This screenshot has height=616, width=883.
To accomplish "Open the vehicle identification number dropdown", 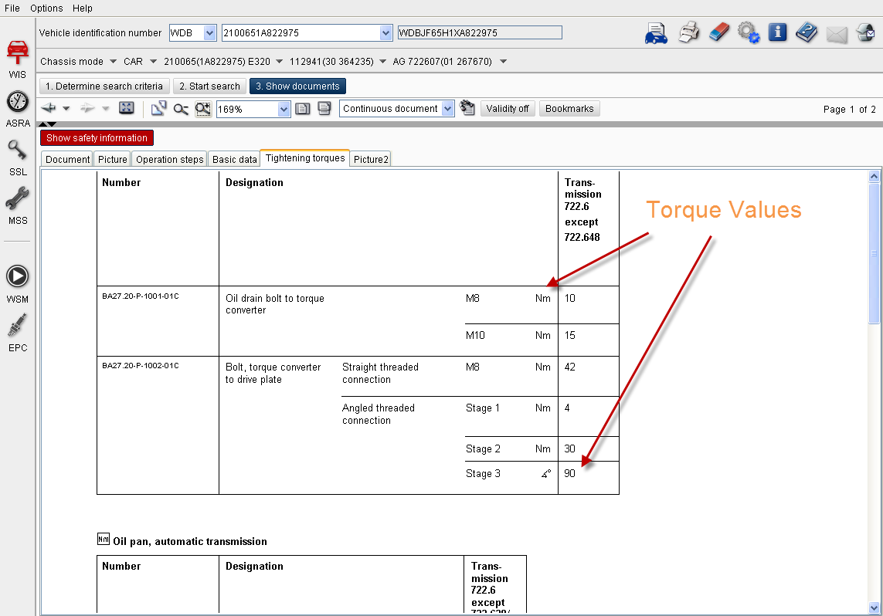I will coord(384,32).
